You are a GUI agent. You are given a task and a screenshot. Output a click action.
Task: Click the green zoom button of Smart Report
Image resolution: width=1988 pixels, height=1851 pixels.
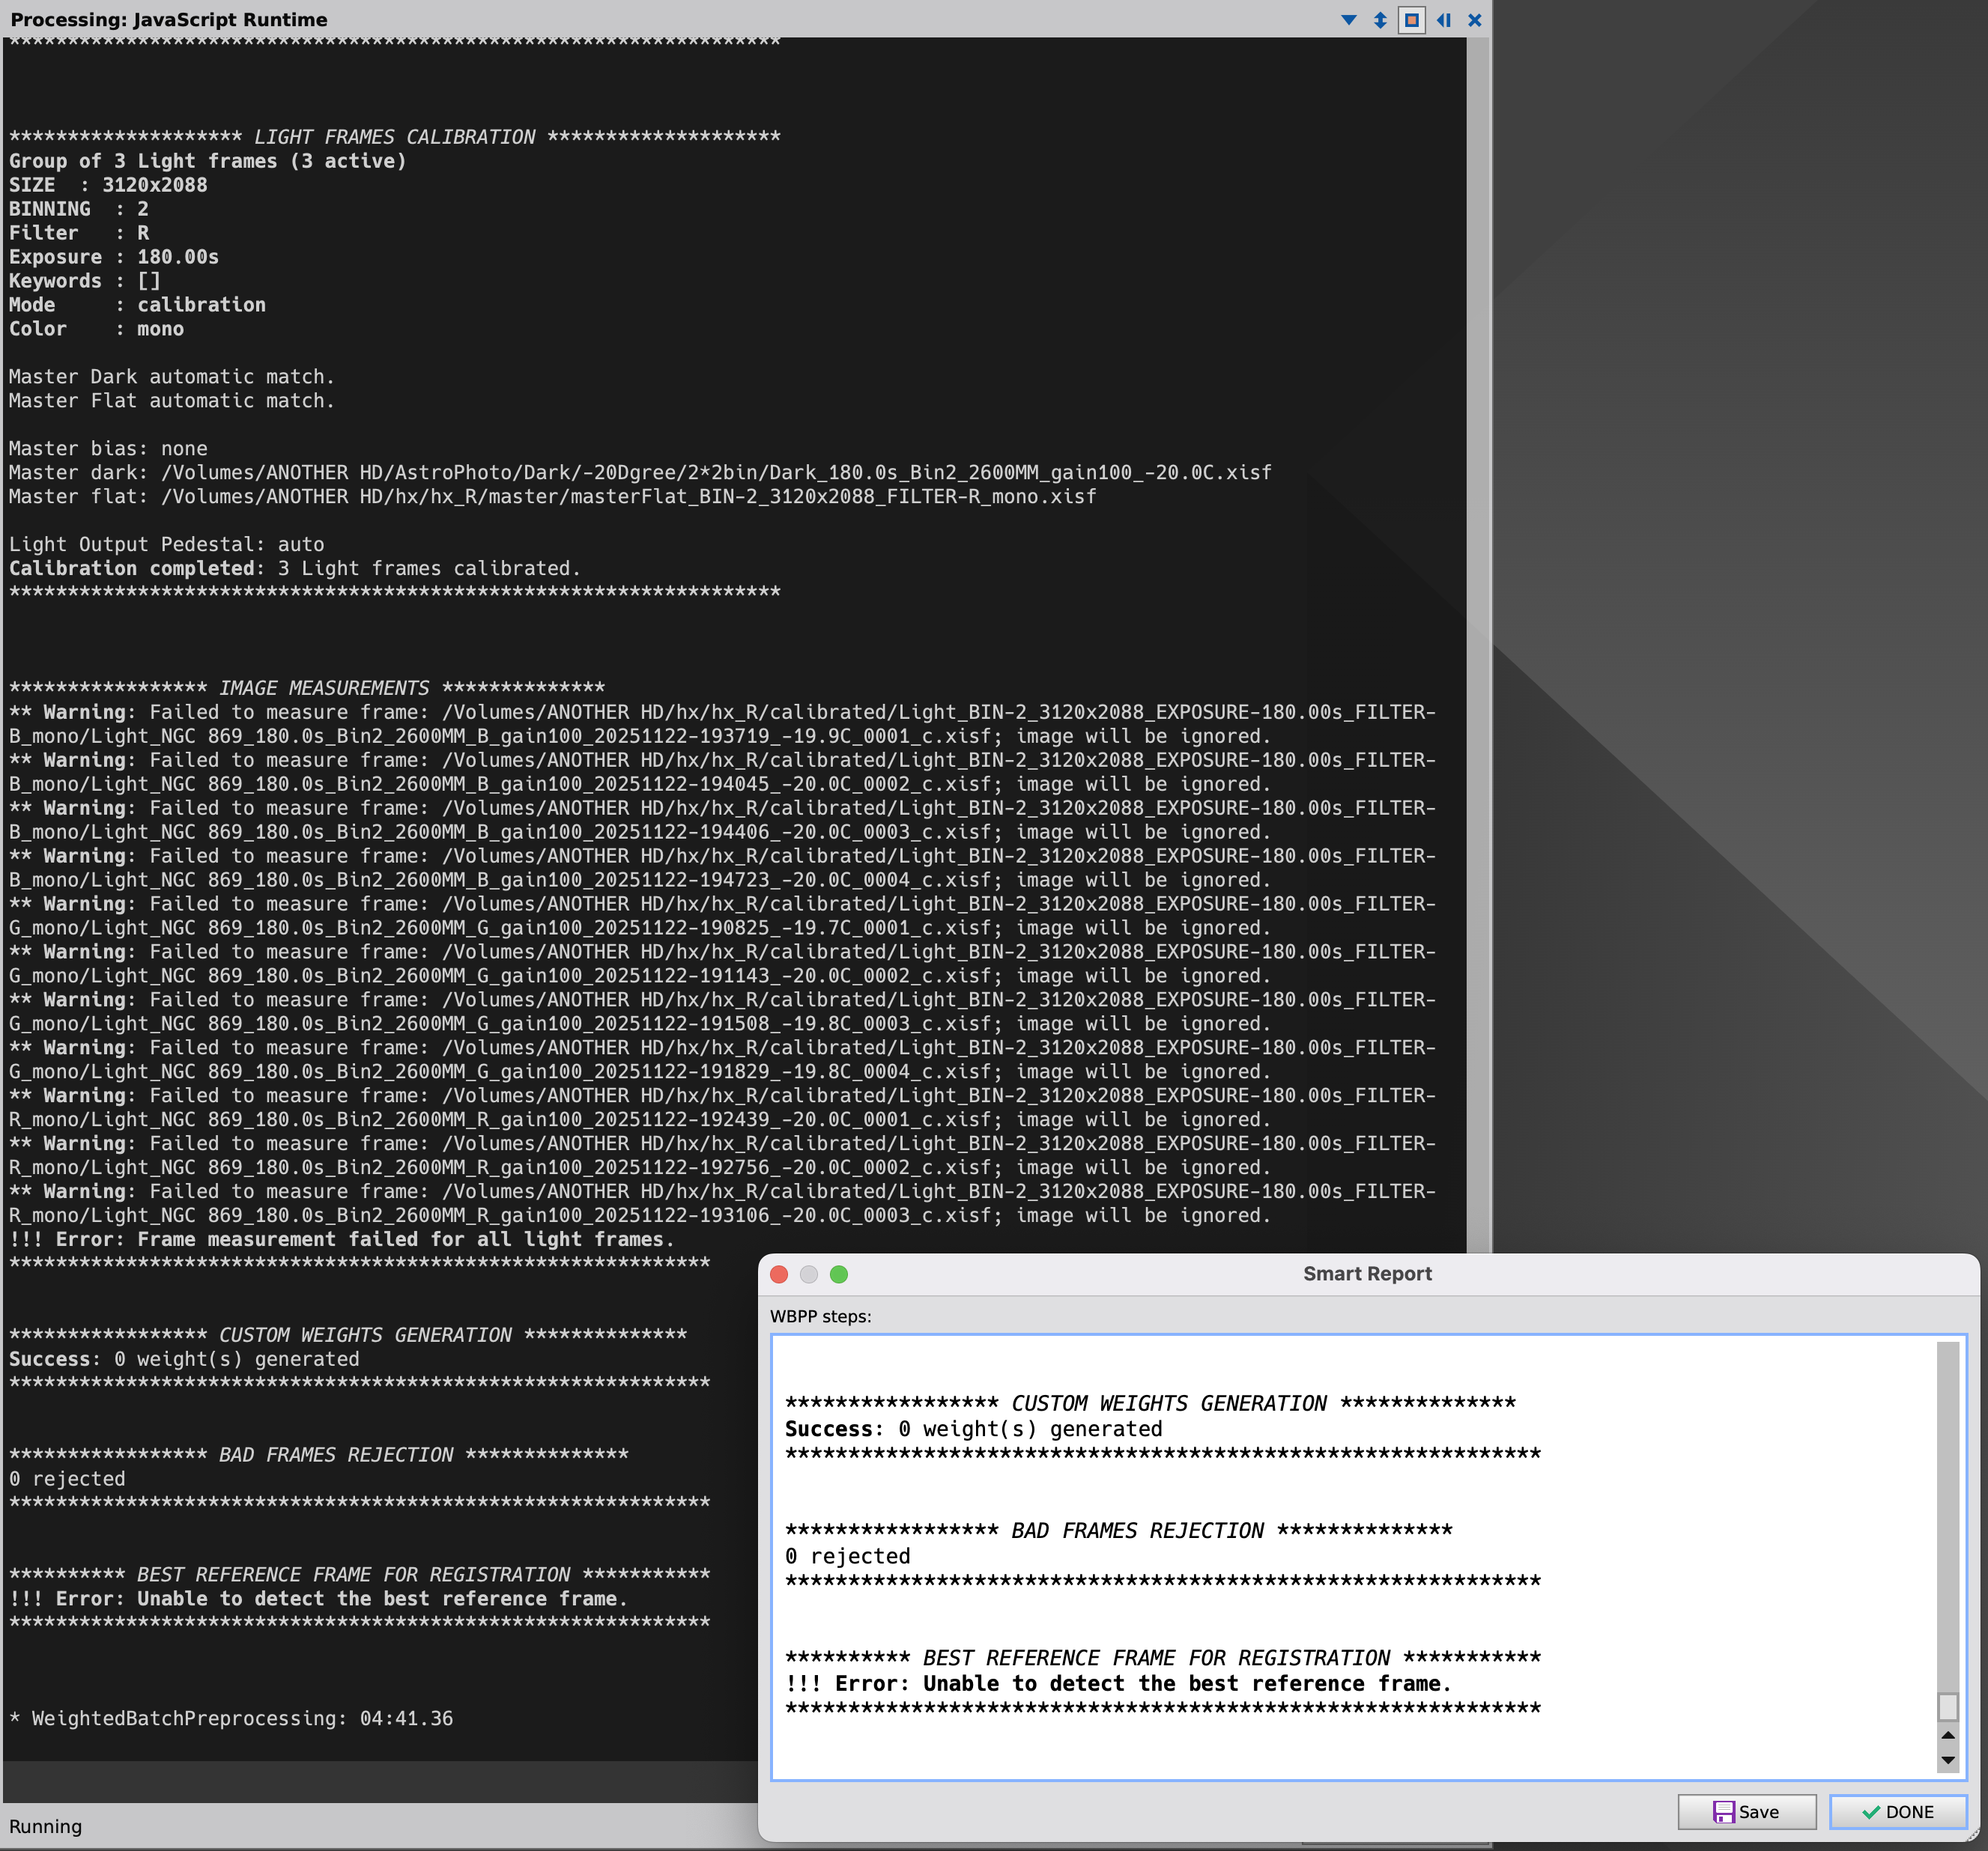(839, 1274)
